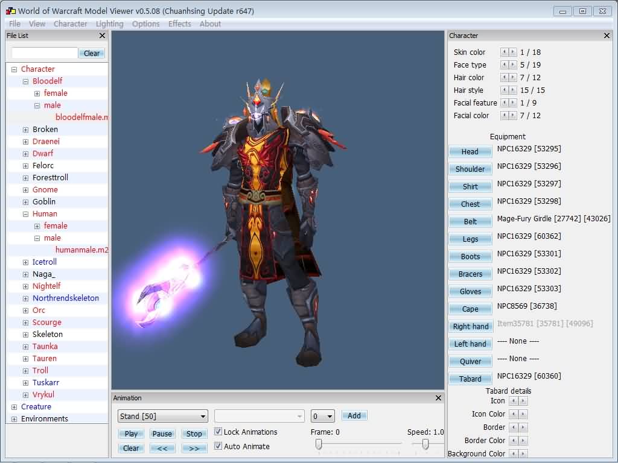
Task: Click the Tabard equipment button
Action: (x=470, y=379)
